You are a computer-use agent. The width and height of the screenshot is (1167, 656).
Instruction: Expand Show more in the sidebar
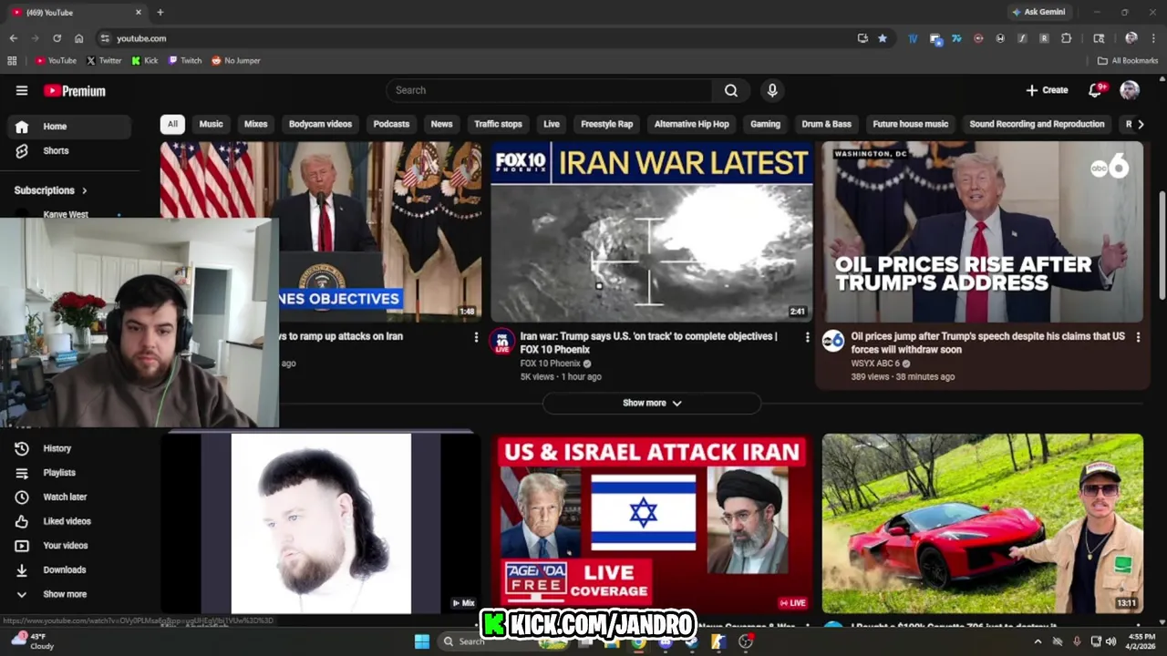click(x=65, y=594)
